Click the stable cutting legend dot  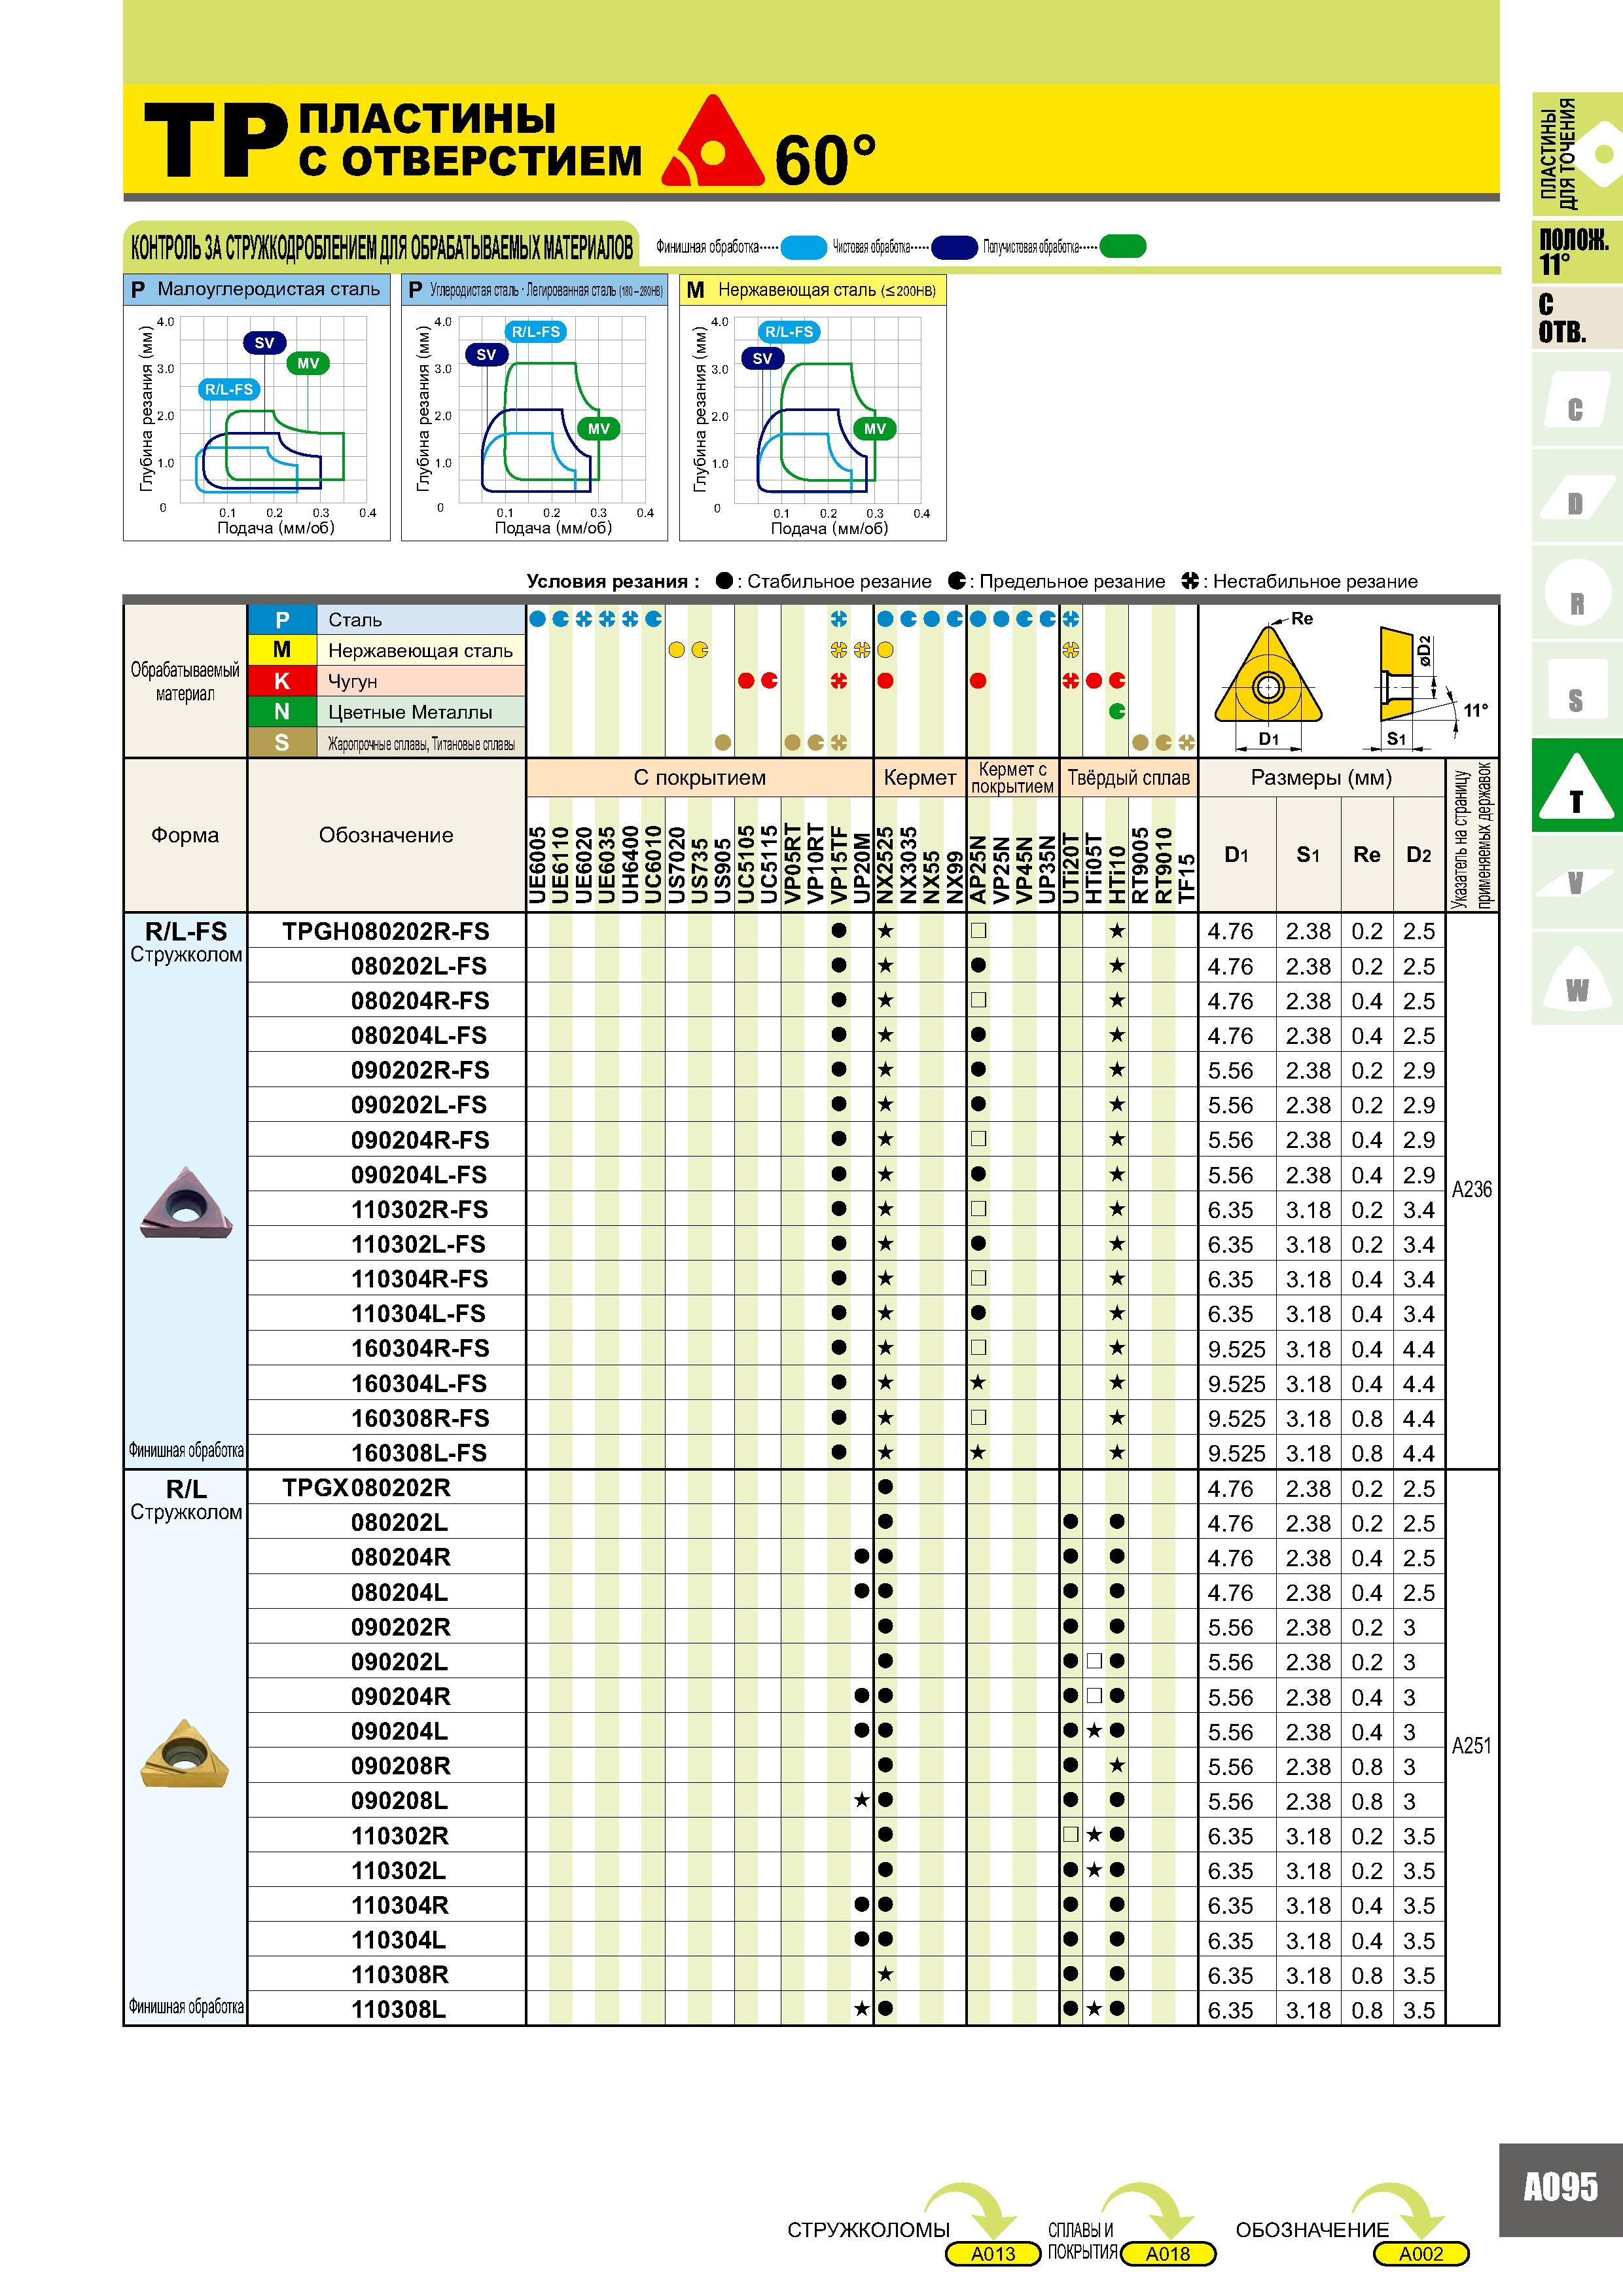click(x=724, y=581)
